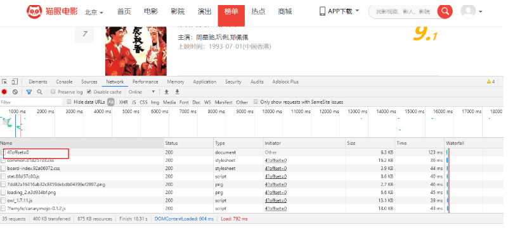This screenshot has height=244, width=520.
Task: Sort by the Status column header
Action: [x=189, y=143]
